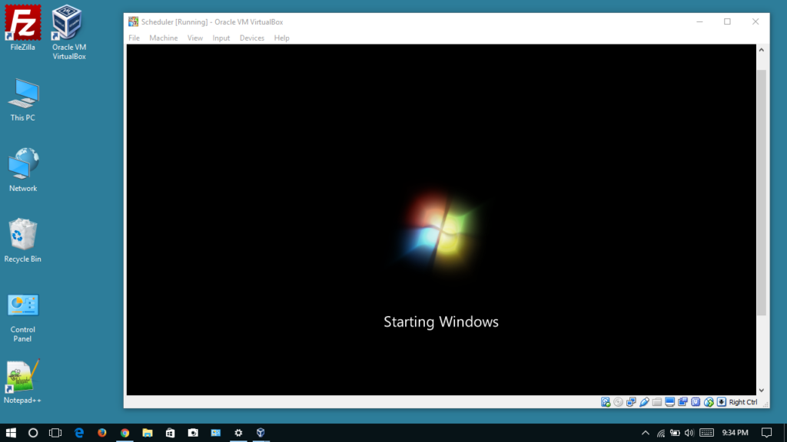
Task: Click the 9:34 PM clock
Action: 735,433
